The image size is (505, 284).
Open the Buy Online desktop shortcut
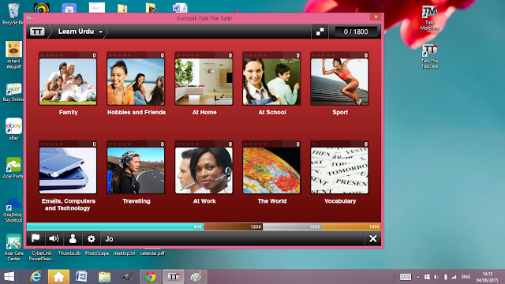click(x=13, y=92)
